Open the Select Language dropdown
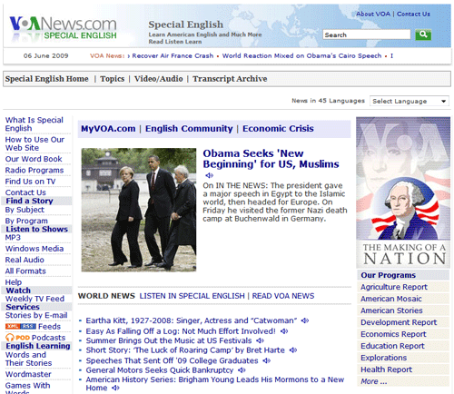454x394 pixels. click(x=410, y=101)
